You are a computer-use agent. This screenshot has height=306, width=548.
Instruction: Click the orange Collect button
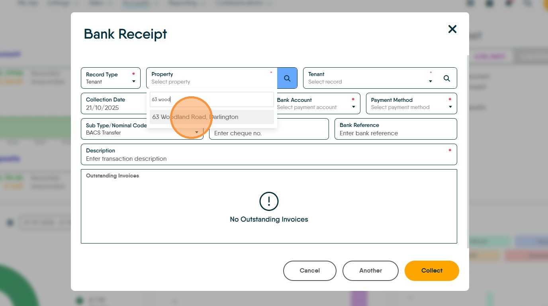(x=432, y=271)
